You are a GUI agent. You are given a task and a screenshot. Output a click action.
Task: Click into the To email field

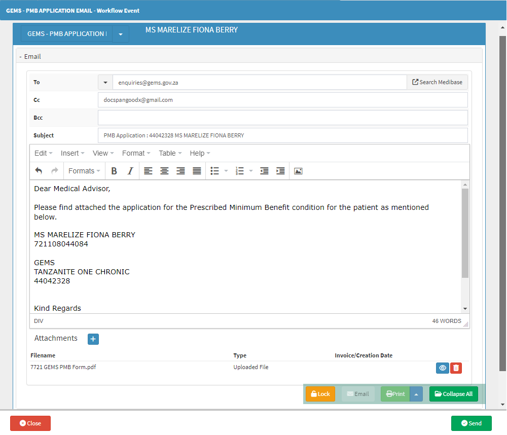[260, 83]
